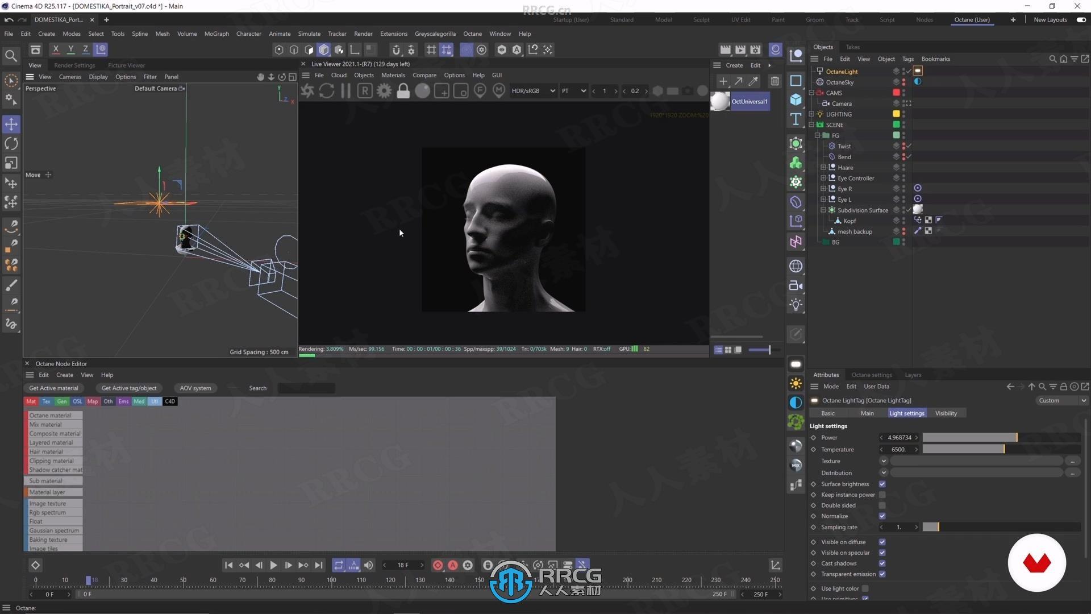Click AOV system button
This screenshot has height=614, width=1091.
(x=195, y=388)
